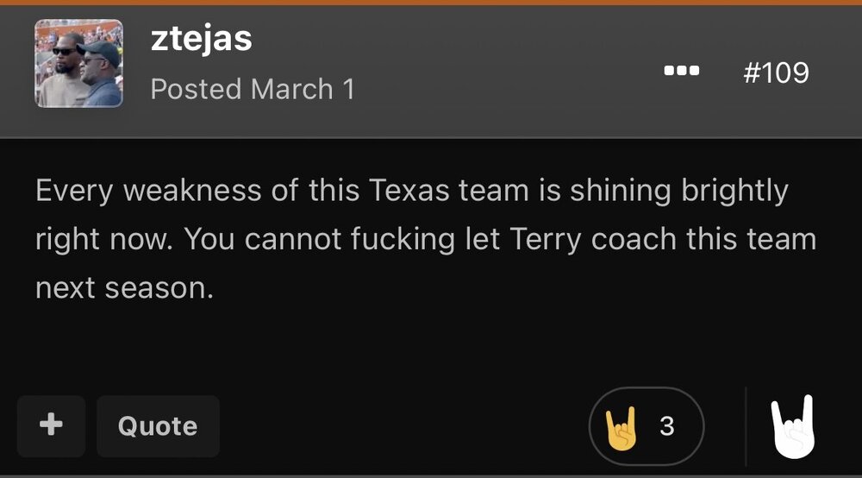Click the word 'Posted' in the header
Screen dimensions: 862x478
196,89
